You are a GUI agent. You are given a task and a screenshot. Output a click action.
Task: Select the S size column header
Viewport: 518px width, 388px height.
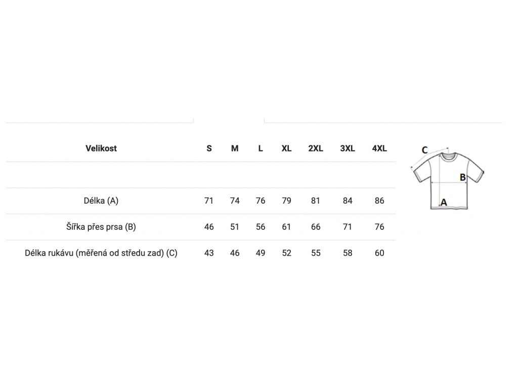[209, 149]
